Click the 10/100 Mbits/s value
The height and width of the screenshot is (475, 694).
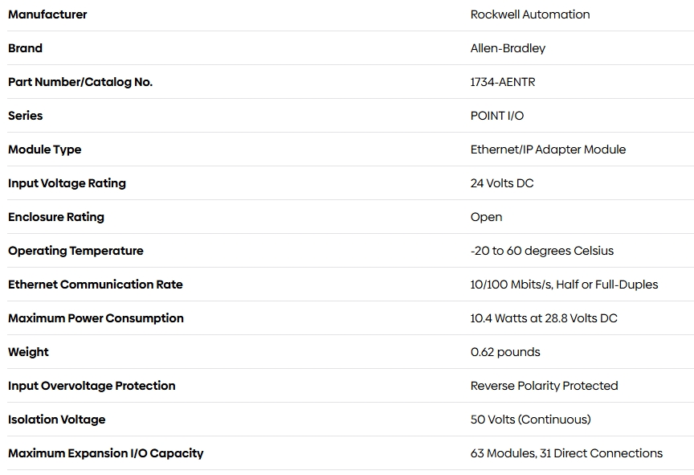point(564,285)
